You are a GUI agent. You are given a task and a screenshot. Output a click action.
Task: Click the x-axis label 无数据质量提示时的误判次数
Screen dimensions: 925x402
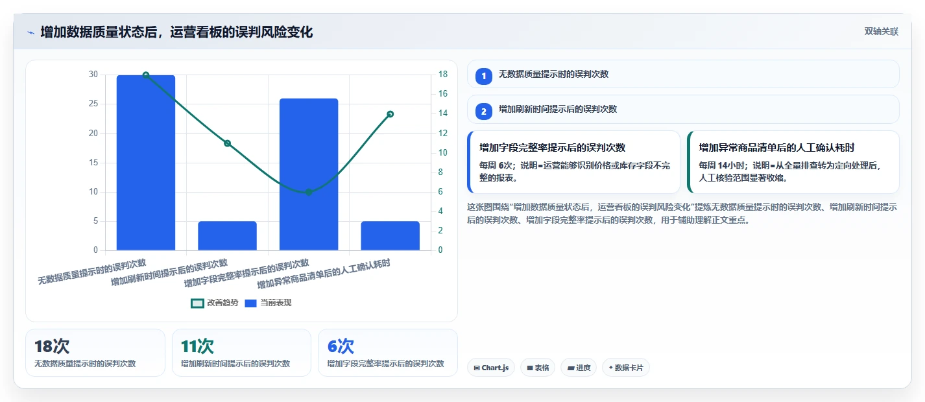(92, 272)
